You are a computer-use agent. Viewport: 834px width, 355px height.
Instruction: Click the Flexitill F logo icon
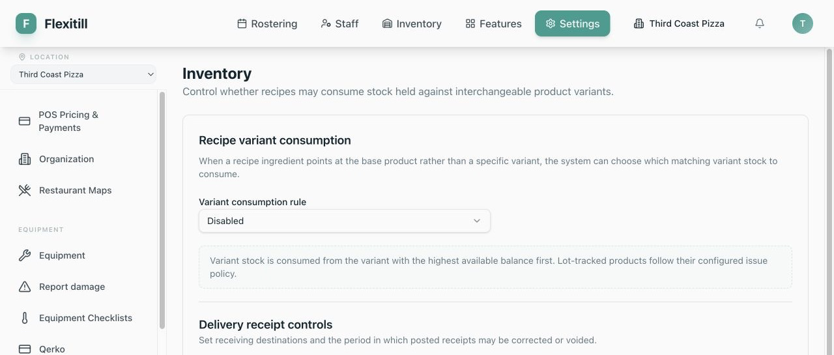coord(26,23)
